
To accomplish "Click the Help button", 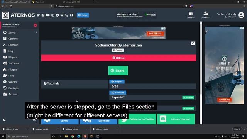I will 83,15.
